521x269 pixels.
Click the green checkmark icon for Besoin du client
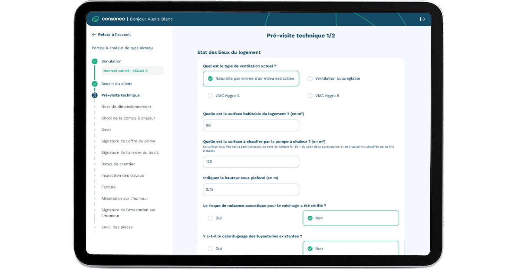click(x=95, y=84)
